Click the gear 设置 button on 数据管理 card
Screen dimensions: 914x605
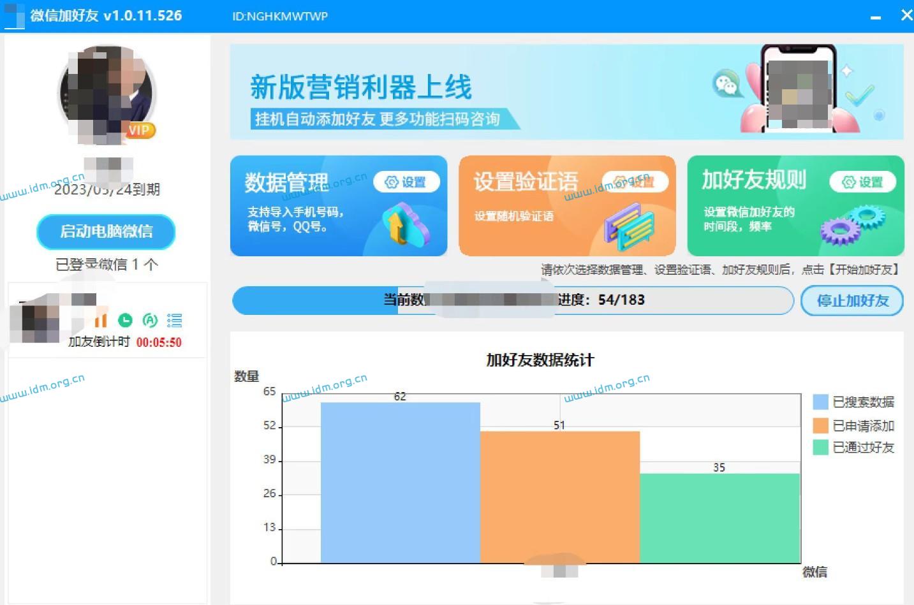coord(406,182)
